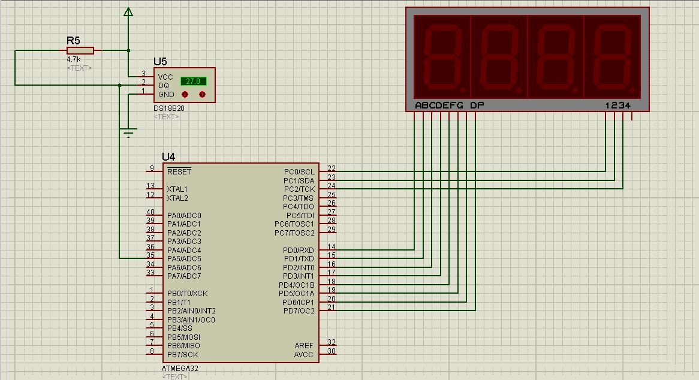This screenshot has height=380, width=699.
Task: Select the R5 resistor body
Action: [x=80, y=51]
